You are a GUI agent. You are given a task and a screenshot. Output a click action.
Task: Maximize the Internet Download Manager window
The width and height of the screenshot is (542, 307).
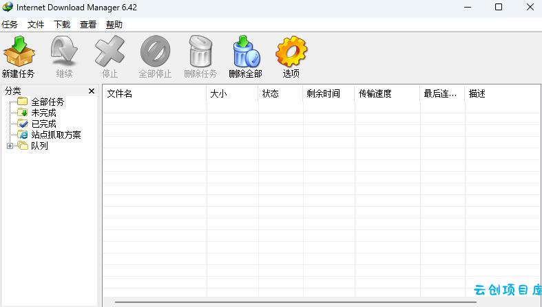pos(499,7)
